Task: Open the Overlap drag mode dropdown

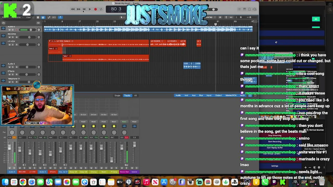Action: [x=210, y=17]
